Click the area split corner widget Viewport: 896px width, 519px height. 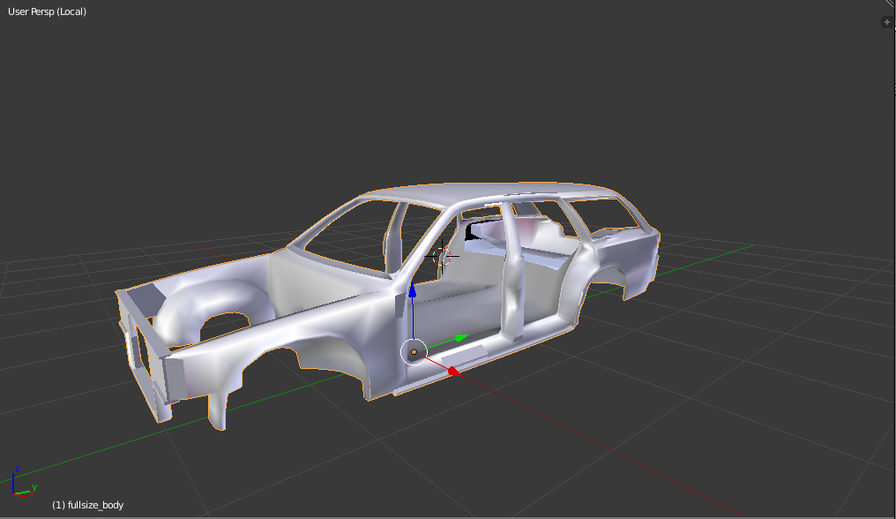tap(892, 4)
